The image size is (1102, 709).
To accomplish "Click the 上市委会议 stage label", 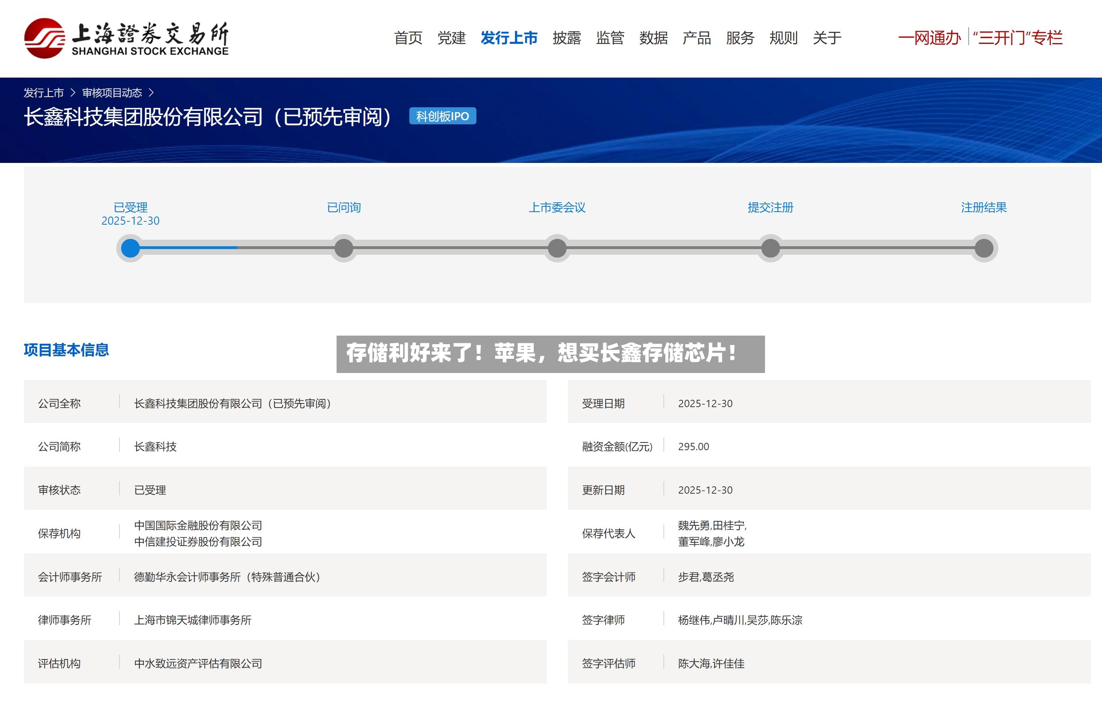I will (x=557, y=208).
